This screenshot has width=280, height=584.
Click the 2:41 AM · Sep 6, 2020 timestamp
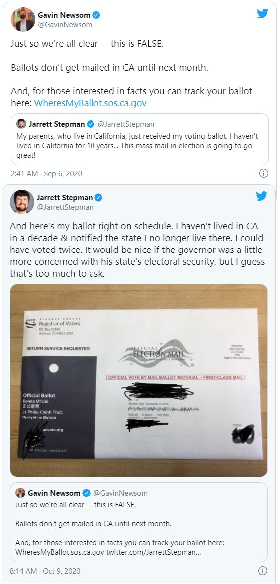(x=46, y=173)
